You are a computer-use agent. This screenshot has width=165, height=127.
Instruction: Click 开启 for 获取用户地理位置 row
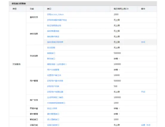coord(143,92)
